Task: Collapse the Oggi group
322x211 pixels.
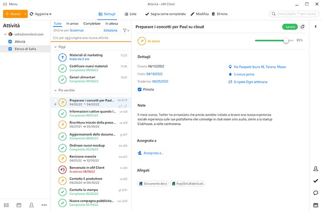Action: (x=55, y=46)
